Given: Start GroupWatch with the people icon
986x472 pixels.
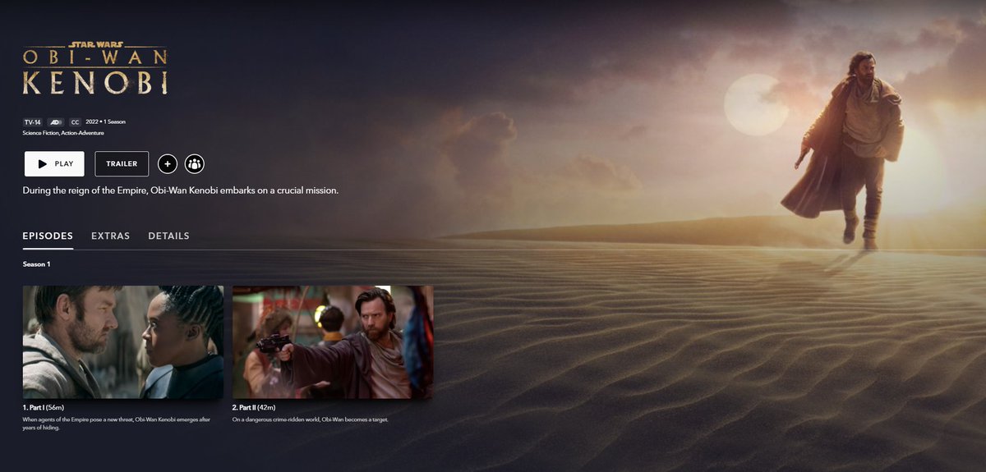Looking at the screenshot, I should pyautogui.click(x=194, y=163).
